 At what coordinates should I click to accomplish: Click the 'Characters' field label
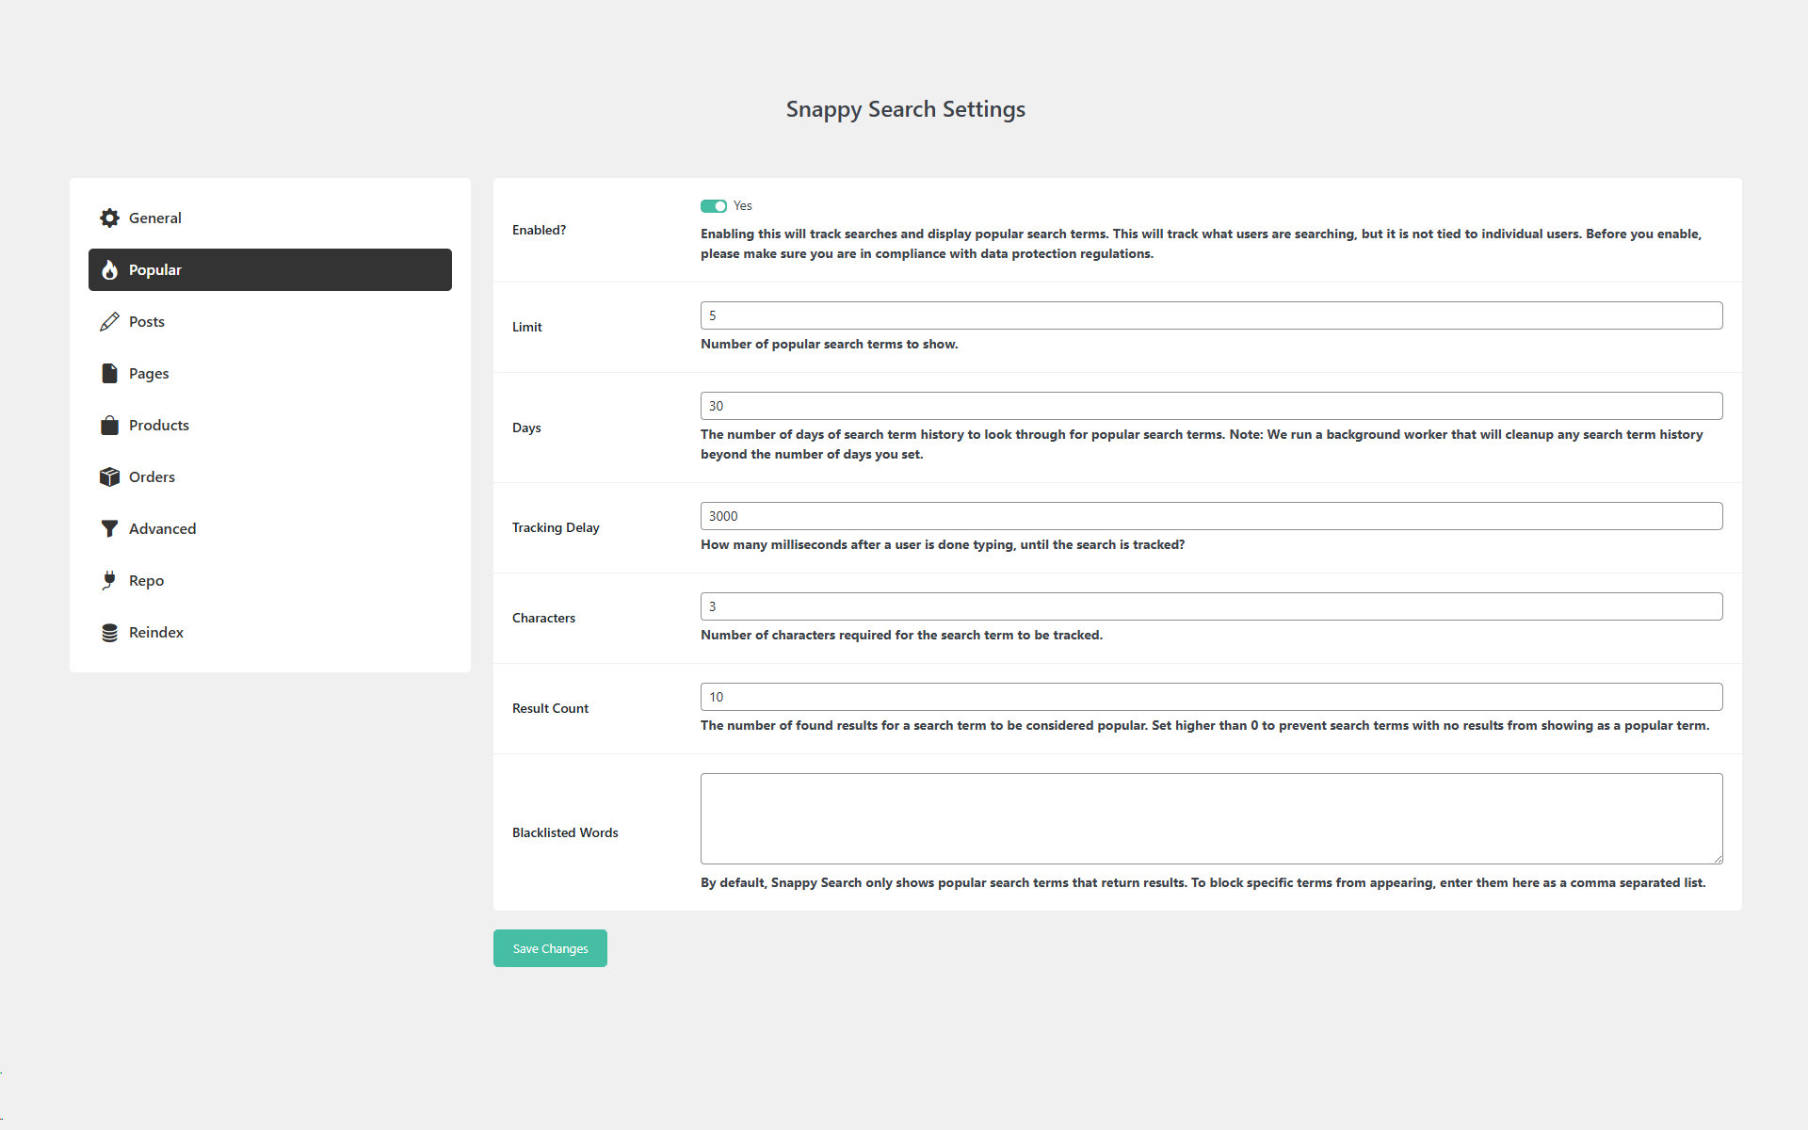tap(543, 618)
